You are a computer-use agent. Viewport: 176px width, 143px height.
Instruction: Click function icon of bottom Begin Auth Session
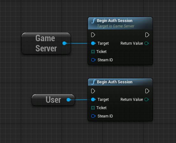[93, 82]
